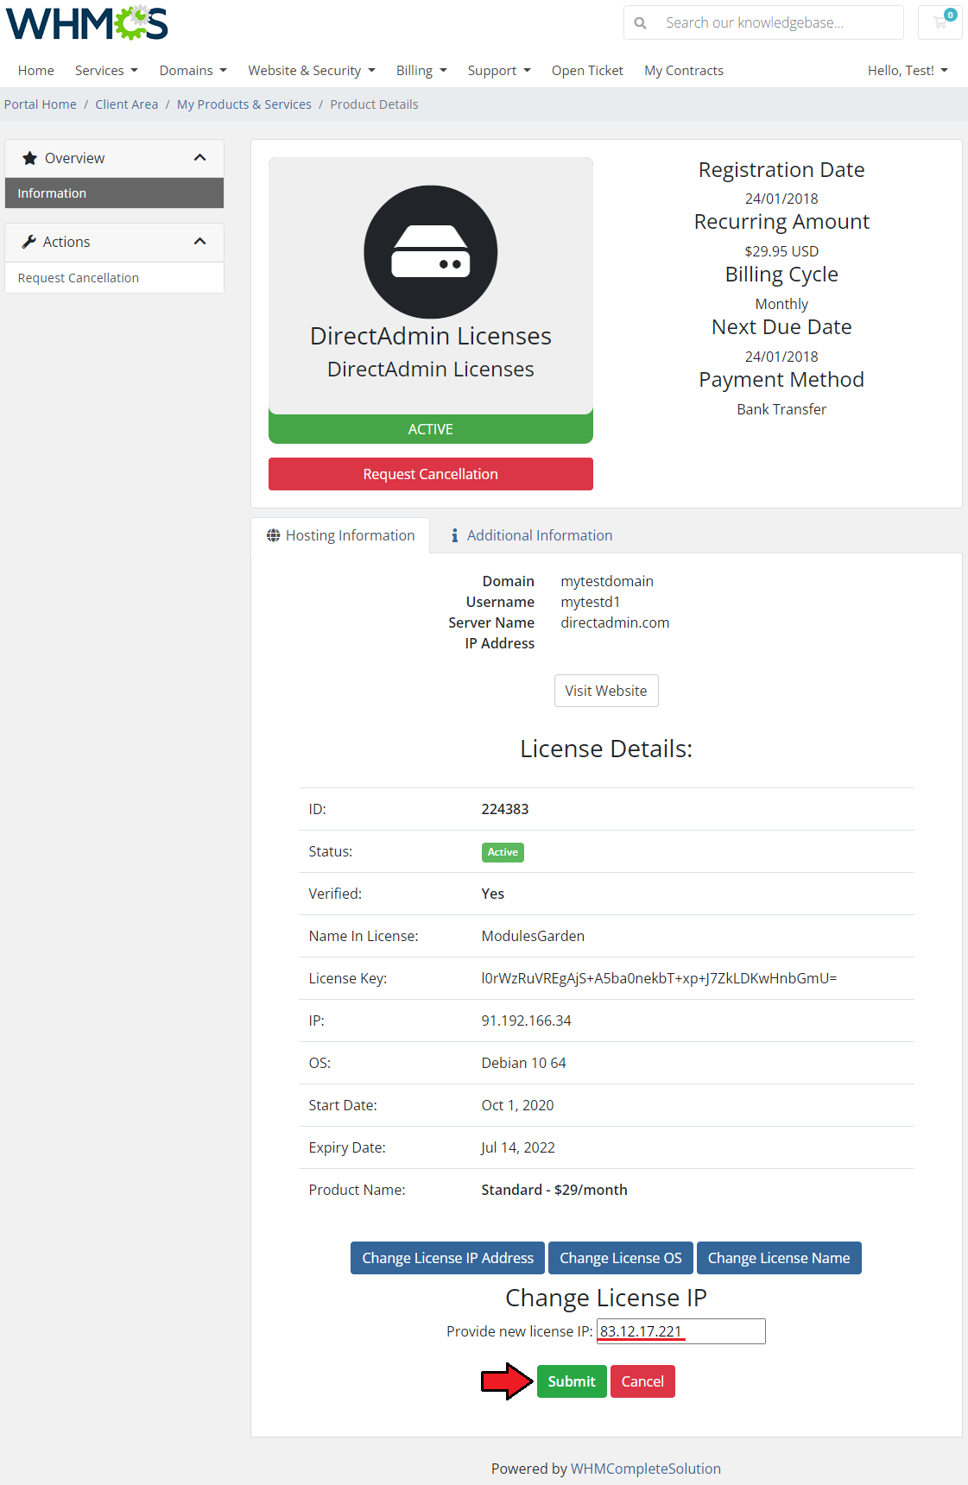This screenshot has height=1485, width=968.
Task: Click the knowledgebase search field
Action: 780,22
